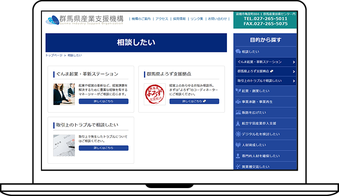Select デジタル化を検討したい in the sidebar
339x196 pixels.
[266, 134]
